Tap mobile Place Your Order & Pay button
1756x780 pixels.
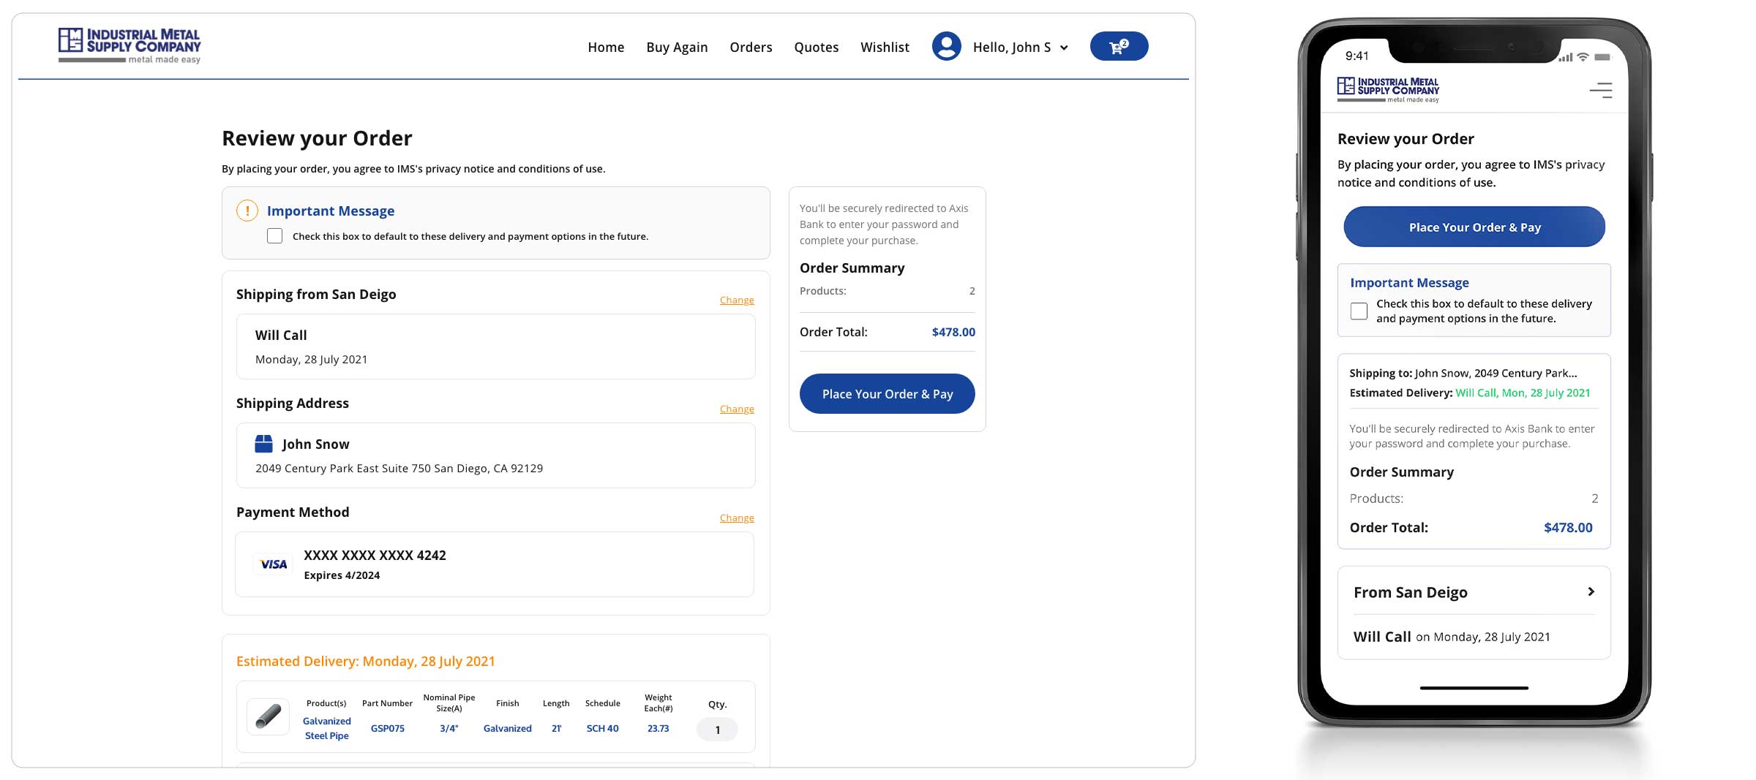pyautogui.click(x=1474, y=227)
